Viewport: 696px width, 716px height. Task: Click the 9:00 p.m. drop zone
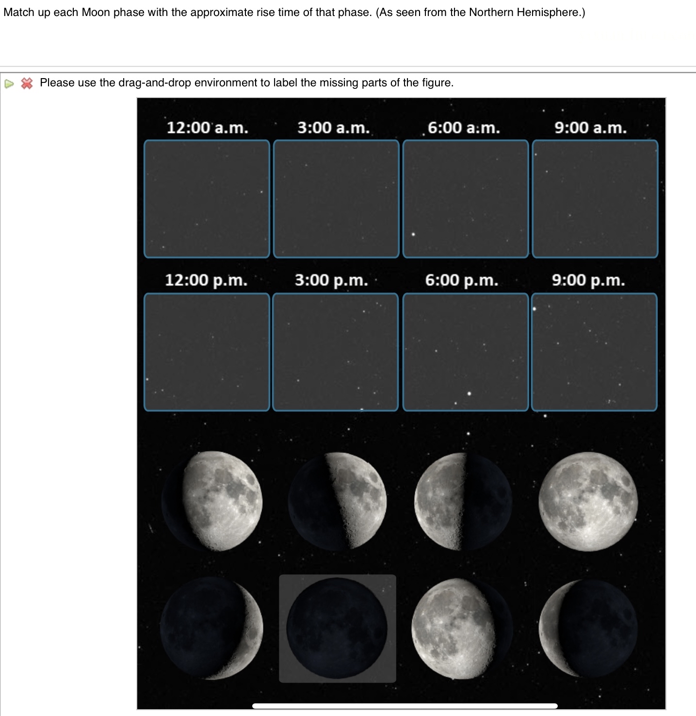[595, 351]
